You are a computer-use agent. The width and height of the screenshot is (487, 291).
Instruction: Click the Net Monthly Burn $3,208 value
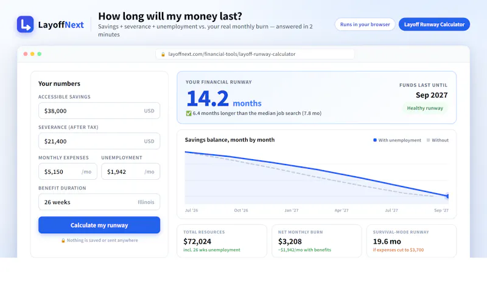290,241
